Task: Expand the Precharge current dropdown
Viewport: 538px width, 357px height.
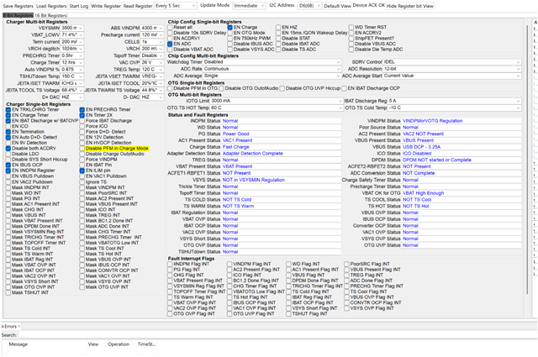Action: [152, 34]
